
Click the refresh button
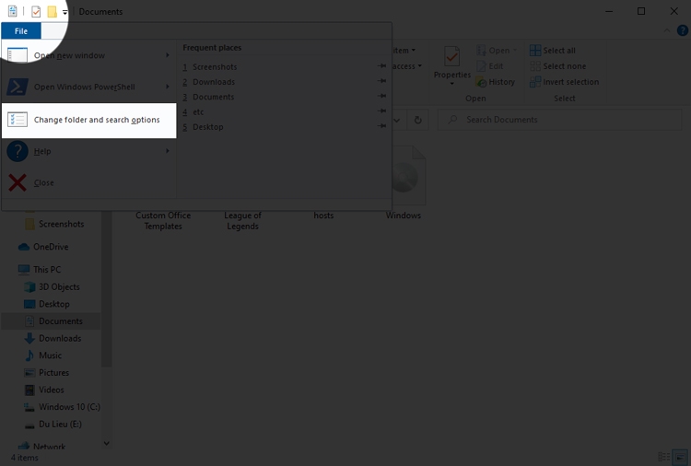tap(417, 120)
